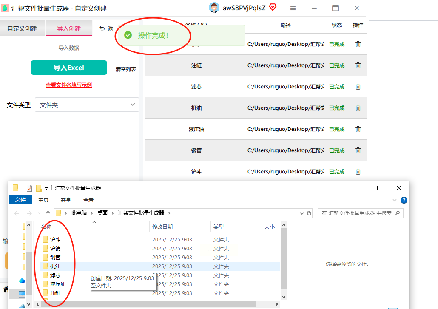Click 桌面 in the breadcrumb path
The image size is (438, 309).
pyautogui.click(x=102, y=213)
